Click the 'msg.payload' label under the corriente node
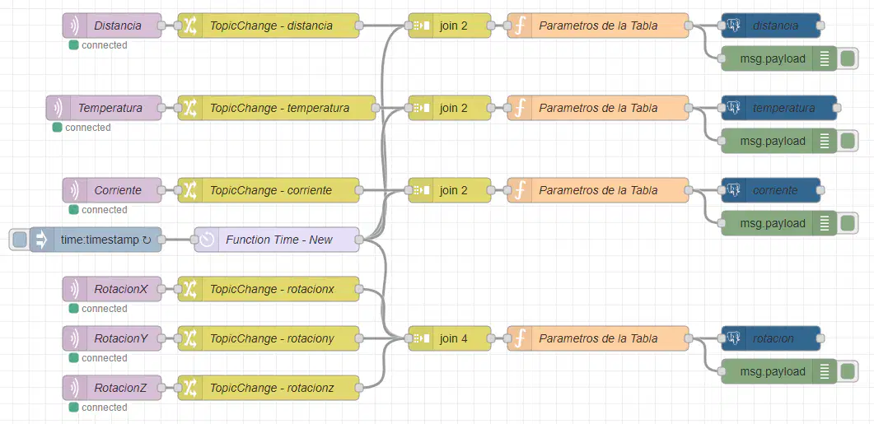 772,223
